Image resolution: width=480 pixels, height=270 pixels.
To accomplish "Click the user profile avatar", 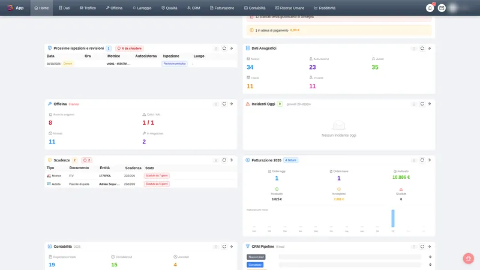I will point(453,8).
